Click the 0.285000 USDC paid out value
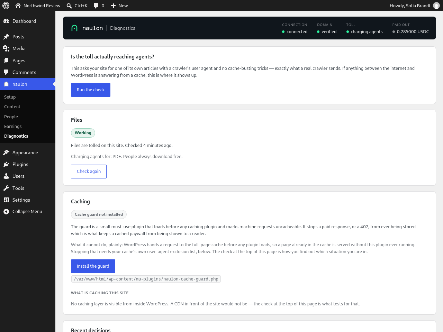 pos(413,32)
